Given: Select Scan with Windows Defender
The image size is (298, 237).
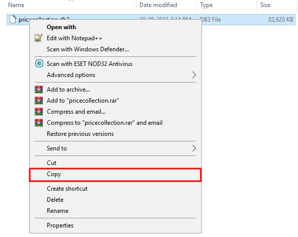Looking at the screenshot, I should point(115,49).
